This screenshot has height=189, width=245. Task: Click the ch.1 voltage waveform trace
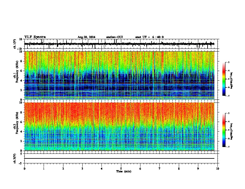coord(119,44)
